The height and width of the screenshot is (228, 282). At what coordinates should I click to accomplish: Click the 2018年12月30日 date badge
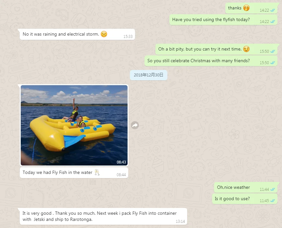click(x=149, y=75)
